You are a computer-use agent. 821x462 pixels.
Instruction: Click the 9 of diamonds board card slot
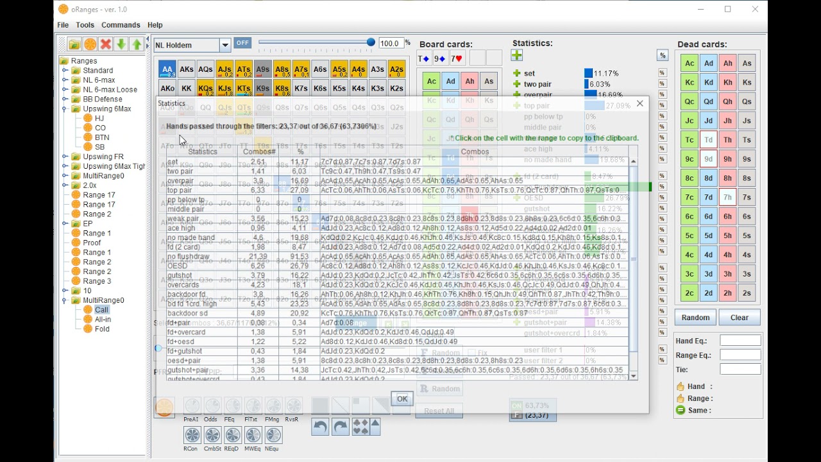click(x=441, y=59)
